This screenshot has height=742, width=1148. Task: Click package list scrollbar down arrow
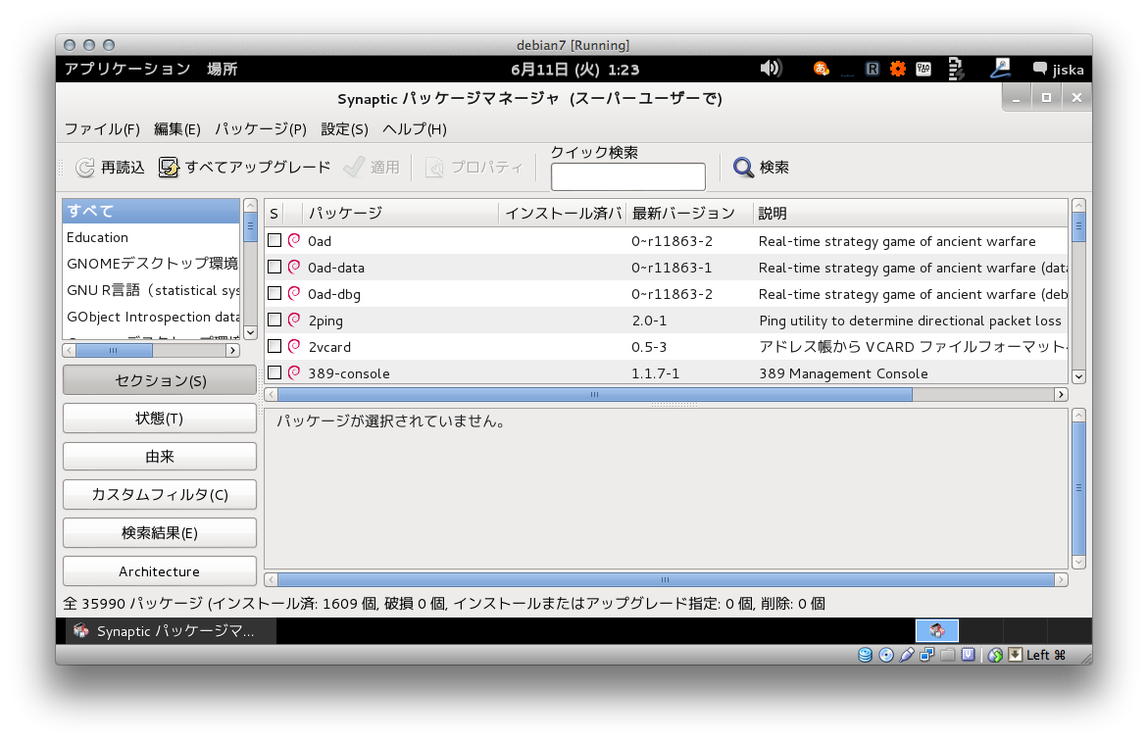(1078, 376)
